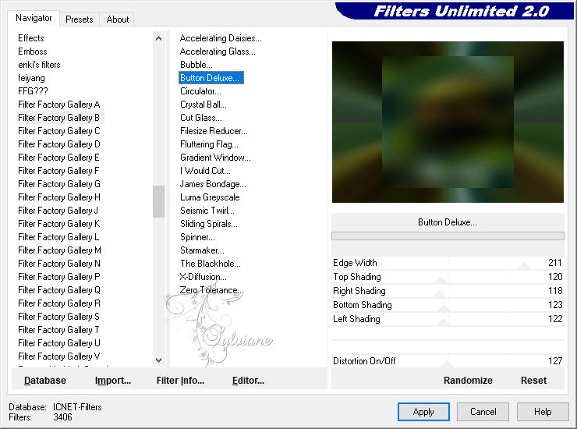Select Filter Factory Gallery V
The height and width of the screenshot is (429, 577).
point(59,356)
